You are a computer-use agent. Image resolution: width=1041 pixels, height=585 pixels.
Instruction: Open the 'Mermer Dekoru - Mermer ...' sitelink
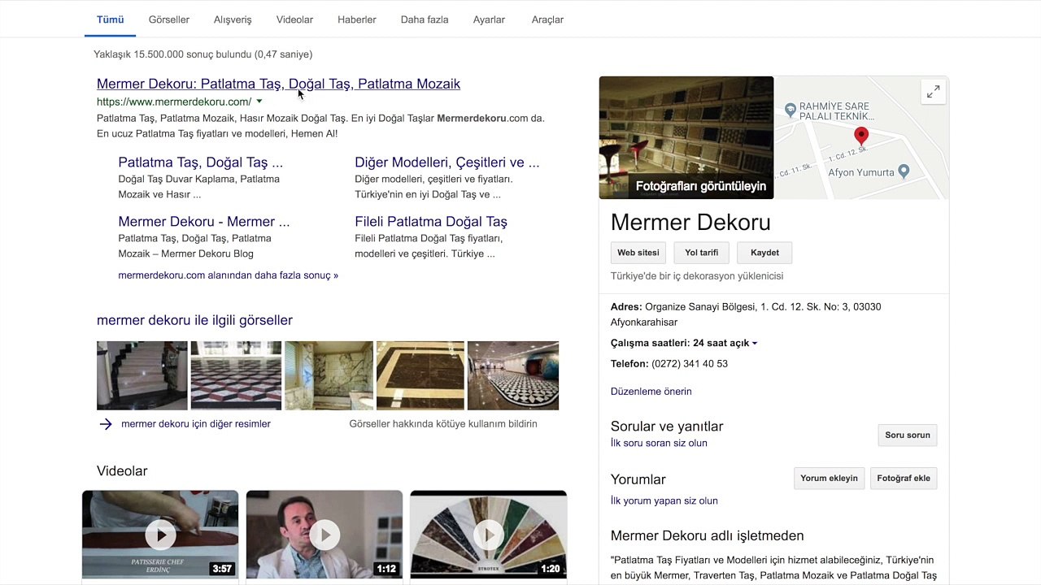[x=204, y=222]
